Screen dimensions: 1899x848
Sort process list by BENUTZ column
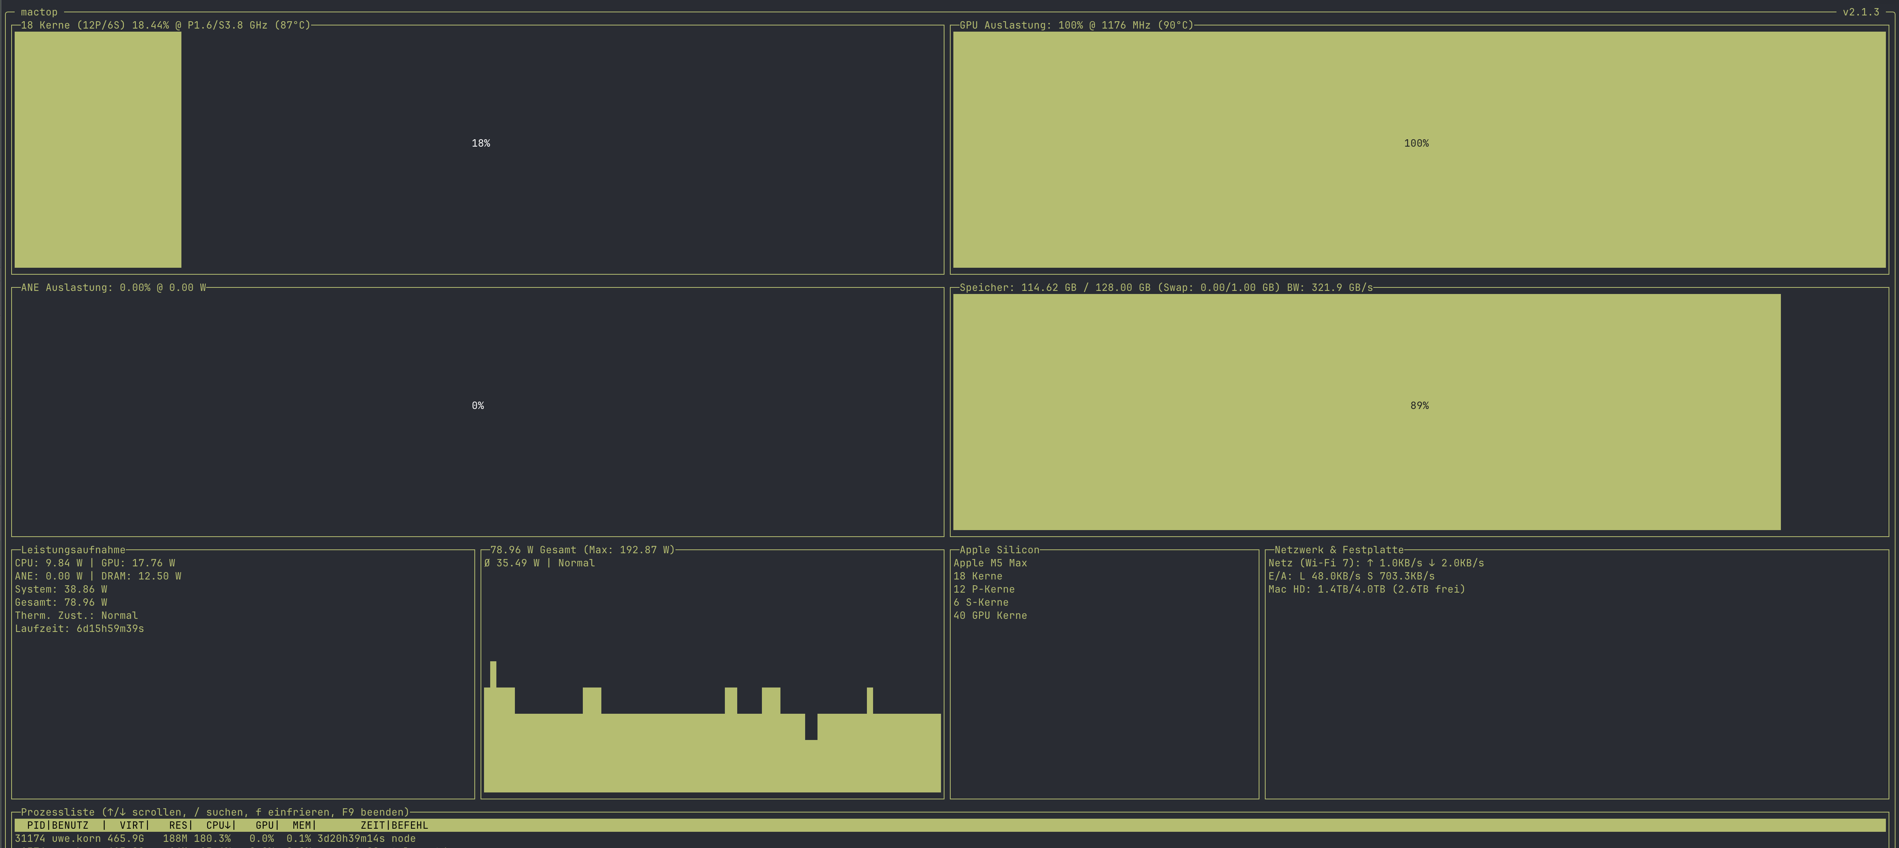click(x=70, y=825)
